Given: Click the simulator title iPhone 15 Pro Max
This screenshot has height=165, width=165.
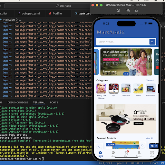Looking at the screenshot, I should [126, 5].
